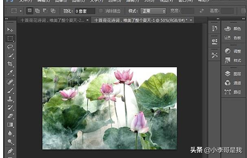
Task: Open the Color (颜色) panel
Action: 233,29
